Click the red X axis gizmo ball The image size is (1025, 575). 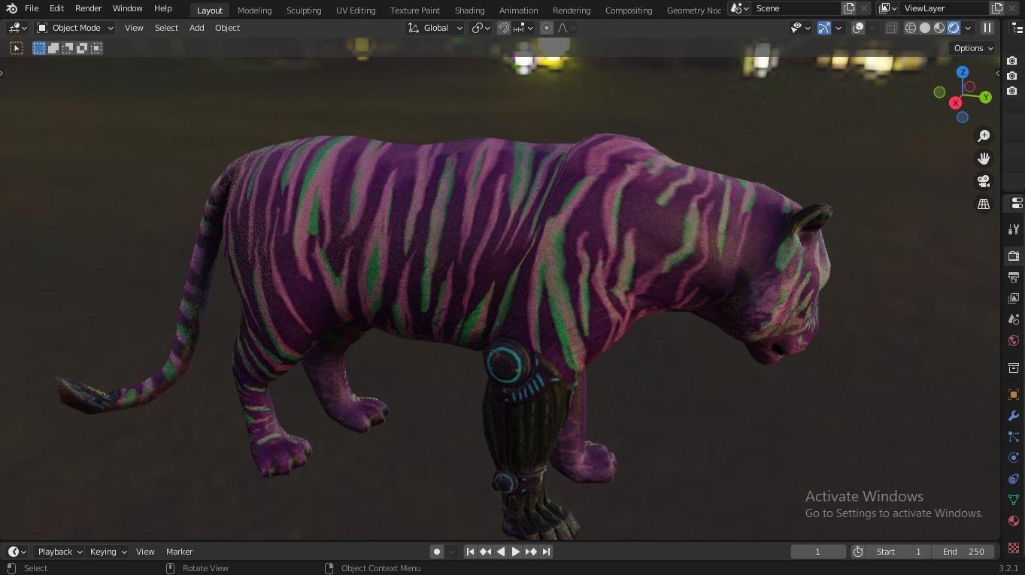(955, 103)
